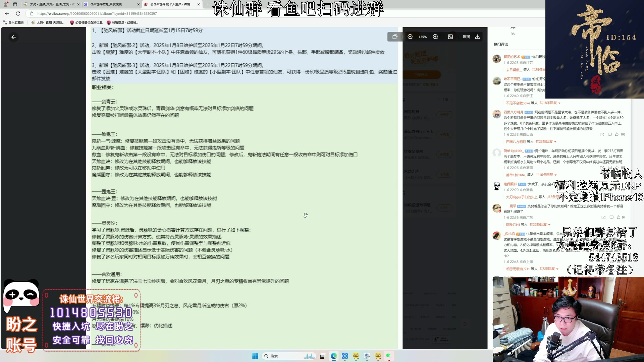
Task: Click the taskbar 搜索 search box
Action: click(x=289, y=356)
